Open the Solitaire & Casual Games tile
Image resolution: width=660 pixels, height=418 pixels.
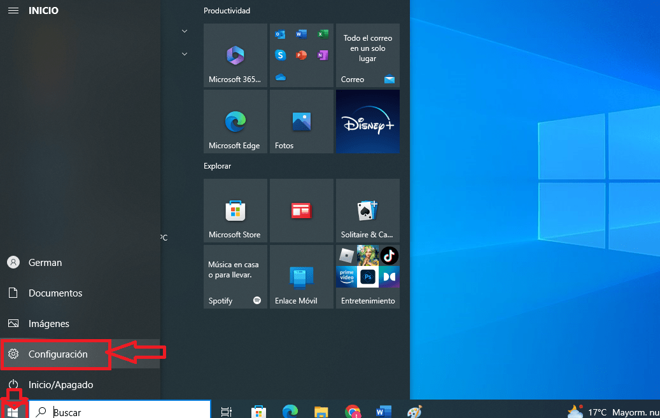(367, 211)
